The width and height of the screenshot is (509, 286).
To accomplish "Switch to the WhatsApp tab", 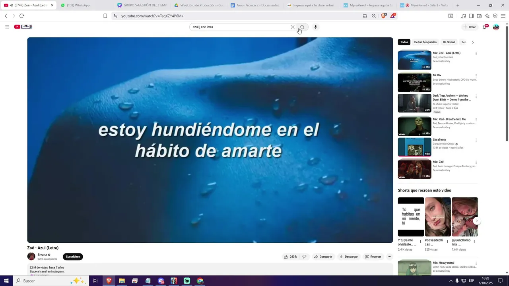I will pyautogui.click(x=85, y=5).
